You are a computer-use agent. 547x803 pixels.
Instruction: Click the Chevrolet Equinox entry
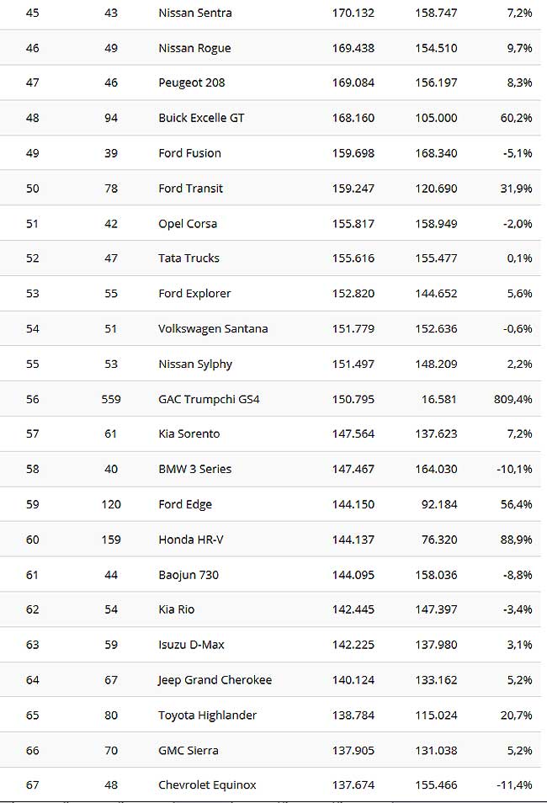(x=207, y=785)
